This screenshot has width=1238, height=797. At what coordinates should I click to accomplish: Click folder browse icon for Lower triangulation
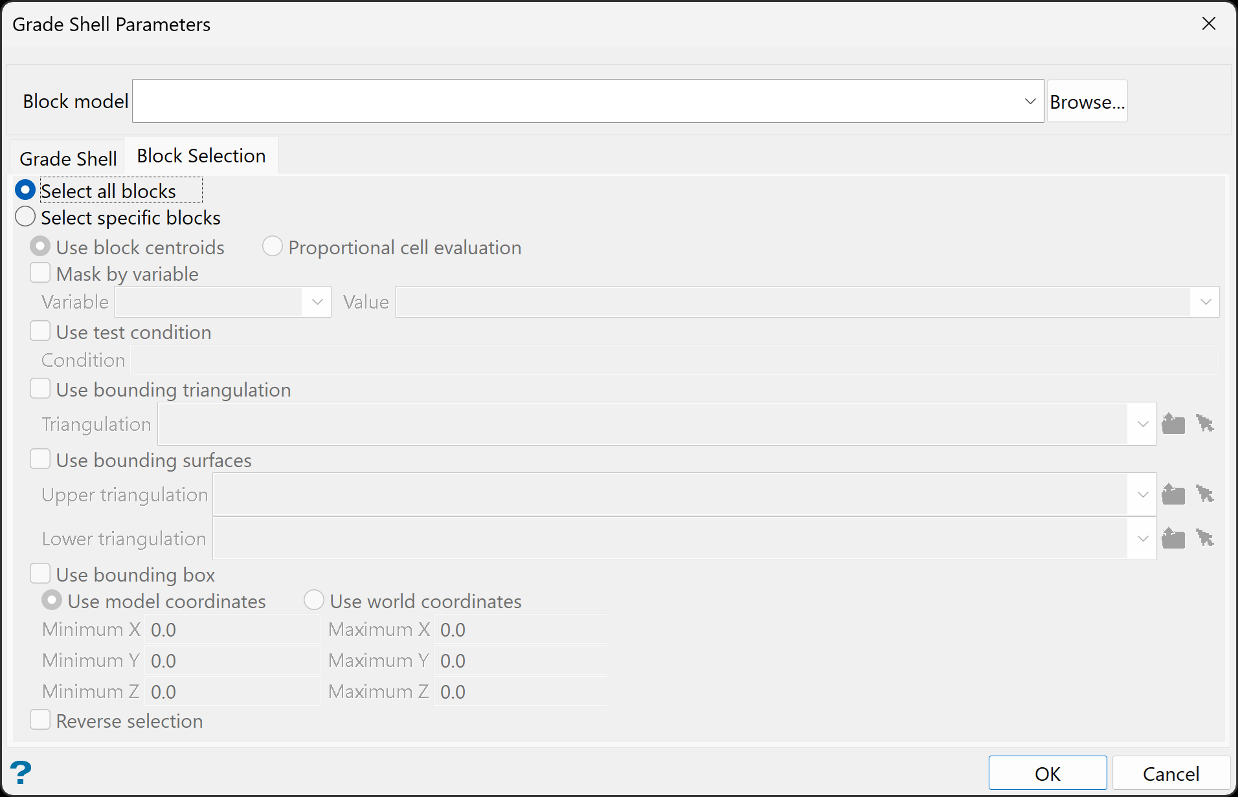(1173, 539)
